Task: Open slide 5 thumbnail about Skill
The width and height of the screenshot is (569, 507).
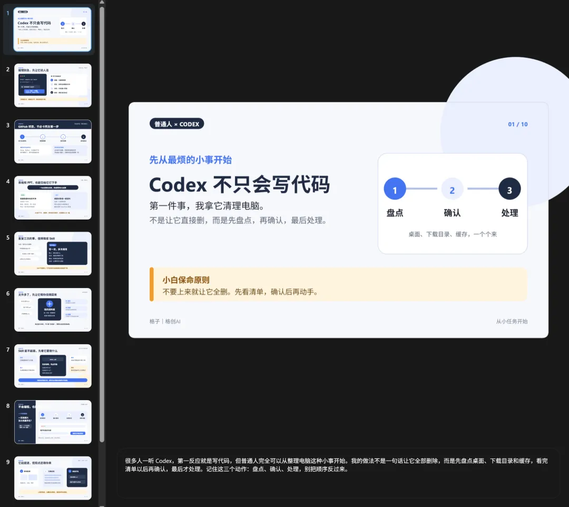Action: (x=53, y=254)
